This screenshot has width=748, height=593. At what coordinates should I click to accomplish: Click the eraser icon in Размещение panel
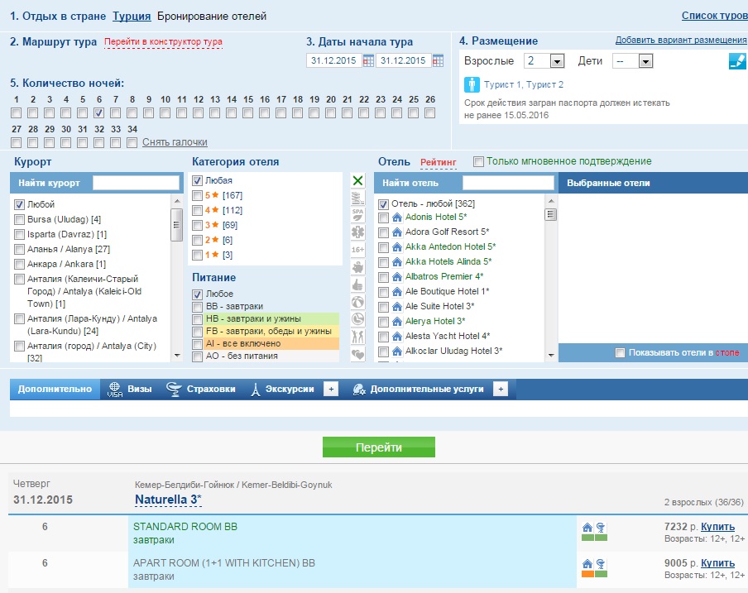(736, 61)
